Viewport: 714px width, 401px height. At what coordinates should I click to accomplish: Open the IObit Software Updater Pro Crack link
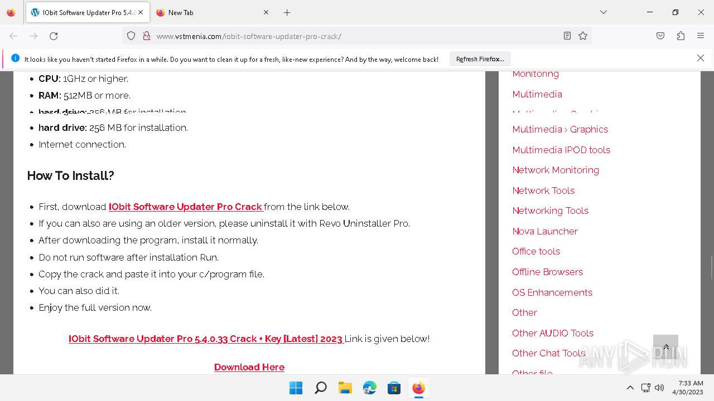(186, 207)
